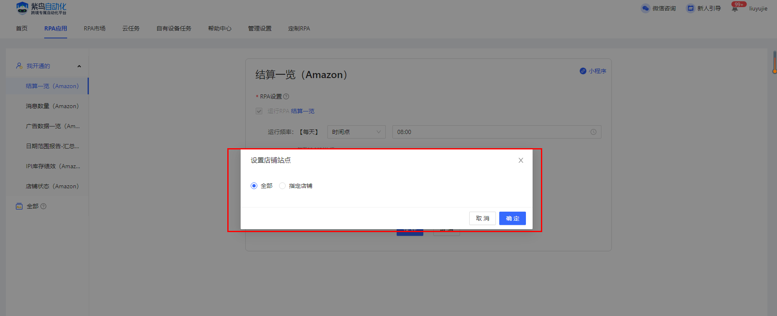Open 微信咨询 WeChat icon
This screenshot has height=316, width=777.
tap(646, 8)
